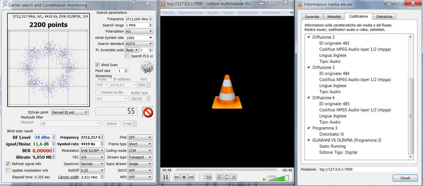Adjust the VLC volume slider

(279, 179)
